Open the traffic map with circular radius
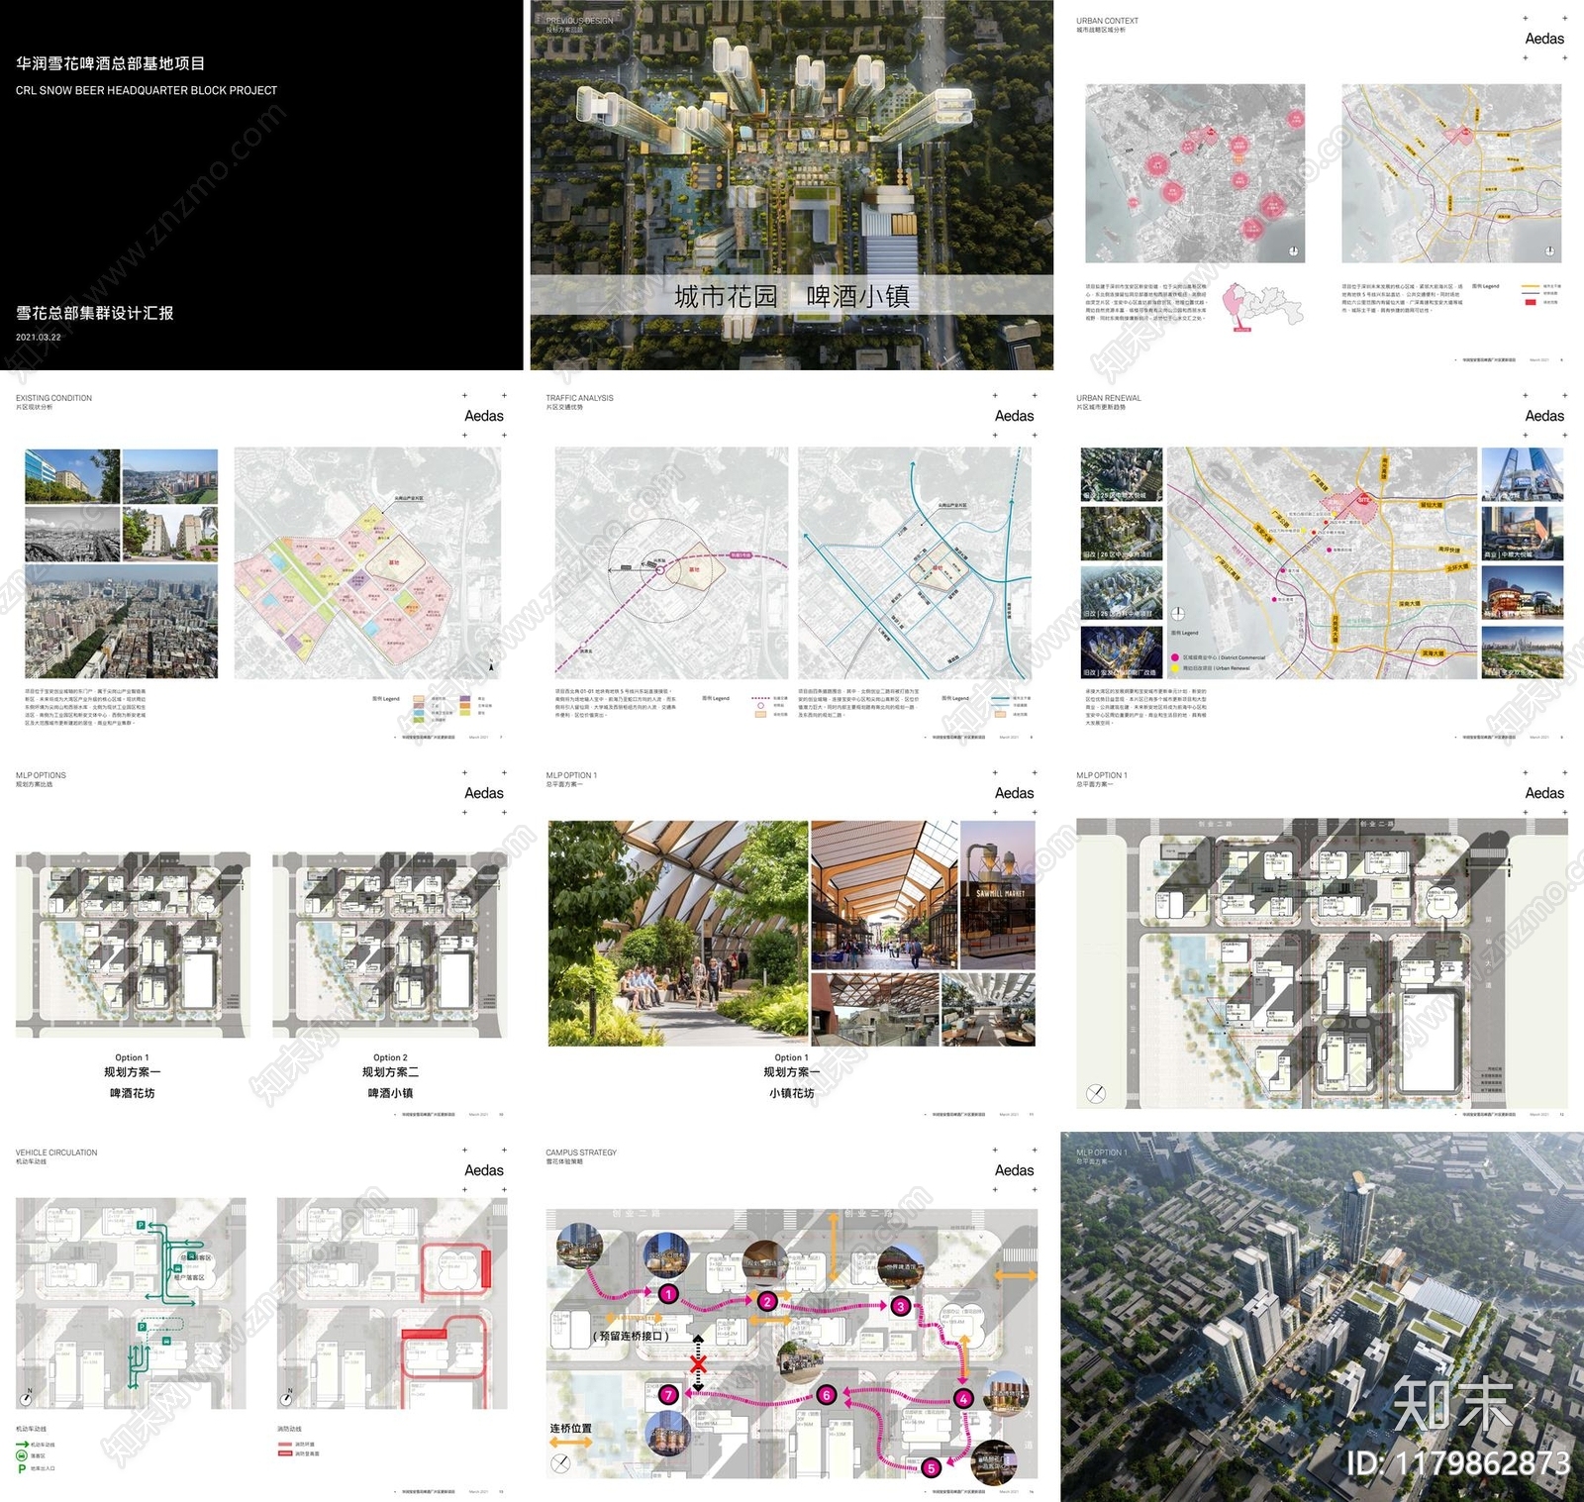 671,562
